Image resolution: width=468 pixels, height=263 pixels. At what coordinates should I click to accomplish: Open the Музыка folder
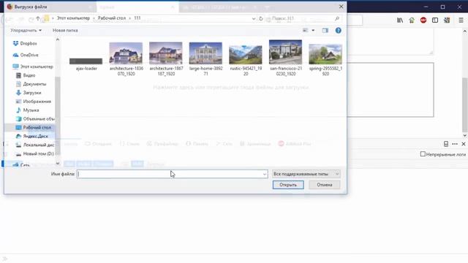tap(28, 110)
